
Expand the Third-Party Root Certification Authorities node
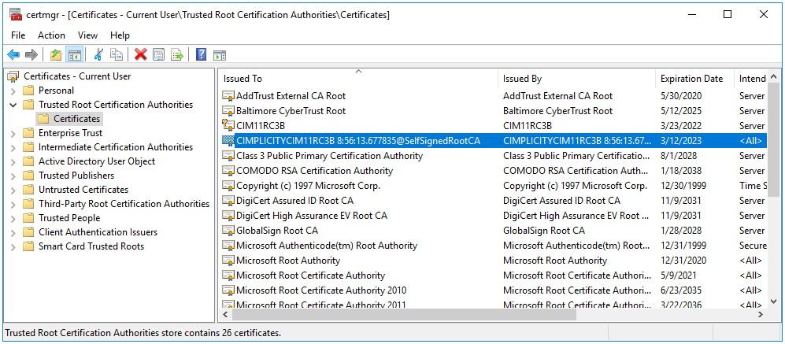coord(13,204)
